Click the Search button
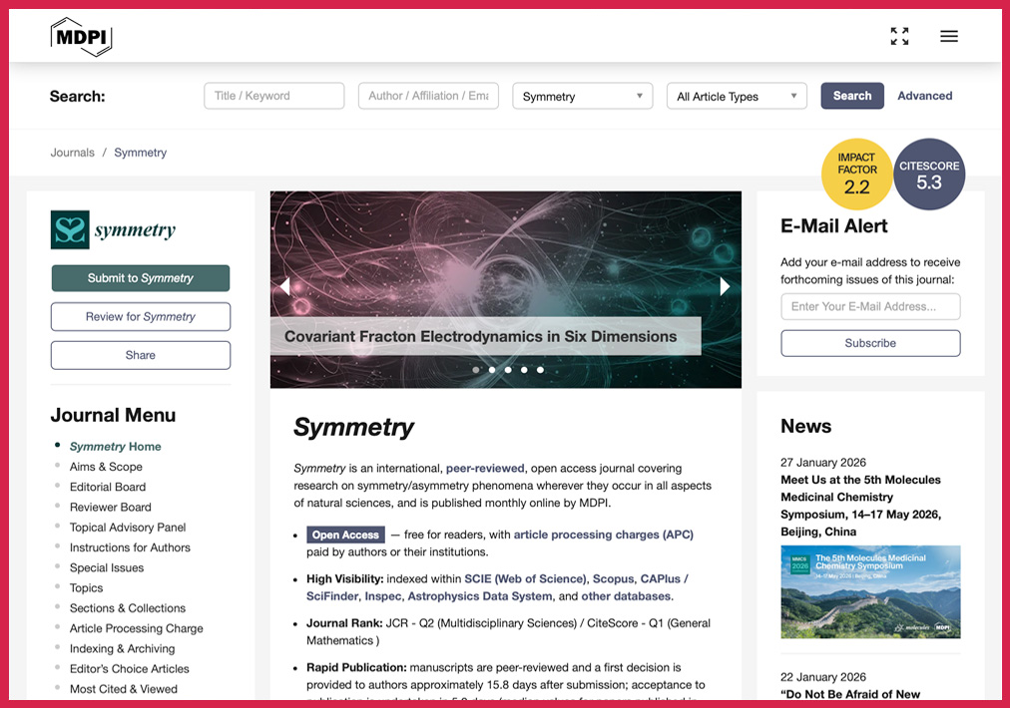This screenshot has height=708, width=1010. pos(852,96)
